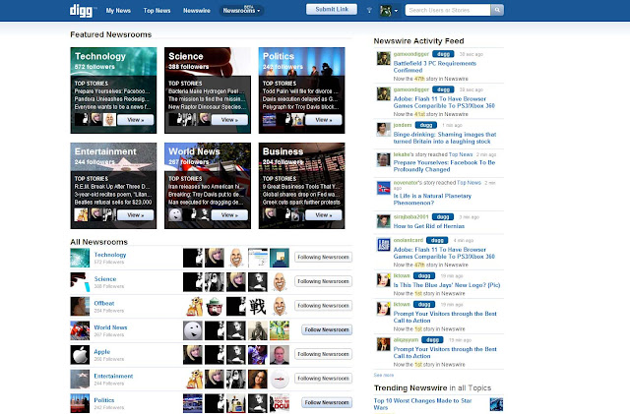The image size is (630, 414).
Task: Open Technology in All Newsrooms list
Action: 110,255
